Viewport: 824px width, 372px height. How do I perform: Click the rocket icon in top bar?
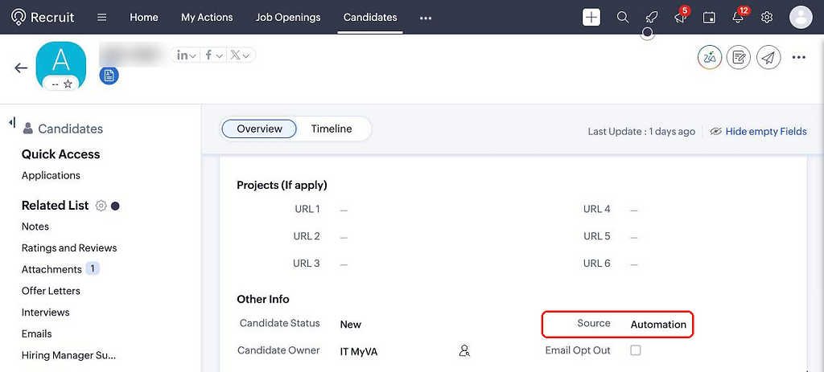(x=652, y=18)
